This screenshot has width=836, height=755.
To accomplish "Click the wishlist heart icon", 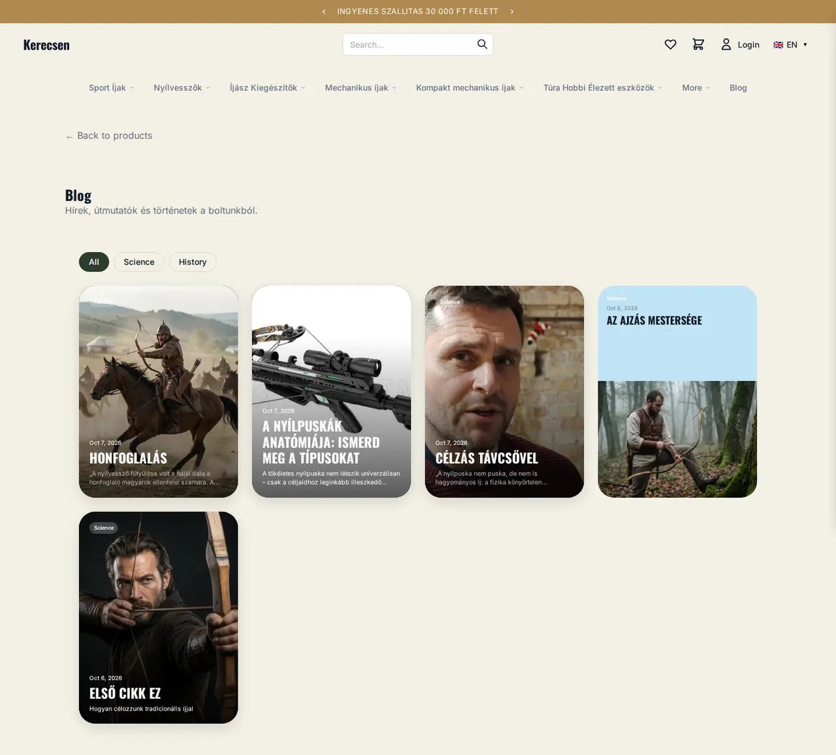I will 670,44.
